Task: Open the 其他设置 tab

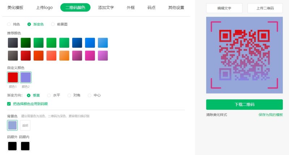Action: (176, 7)
